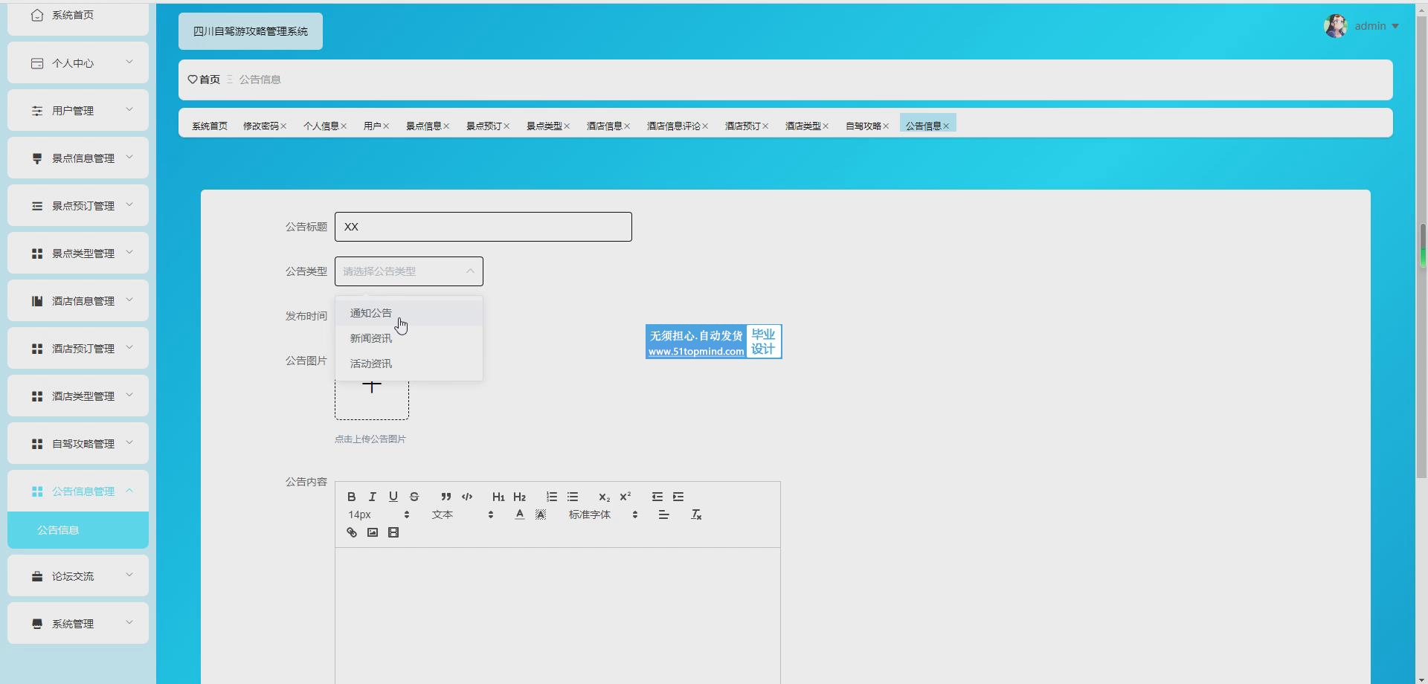Toggle bold formatting in editor
Viewport: 1428px width, 684px height.
coord(352,497)
